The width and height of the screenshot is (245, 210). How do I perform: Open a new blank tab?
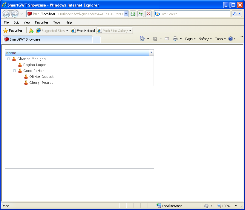(x=97, y=39)
